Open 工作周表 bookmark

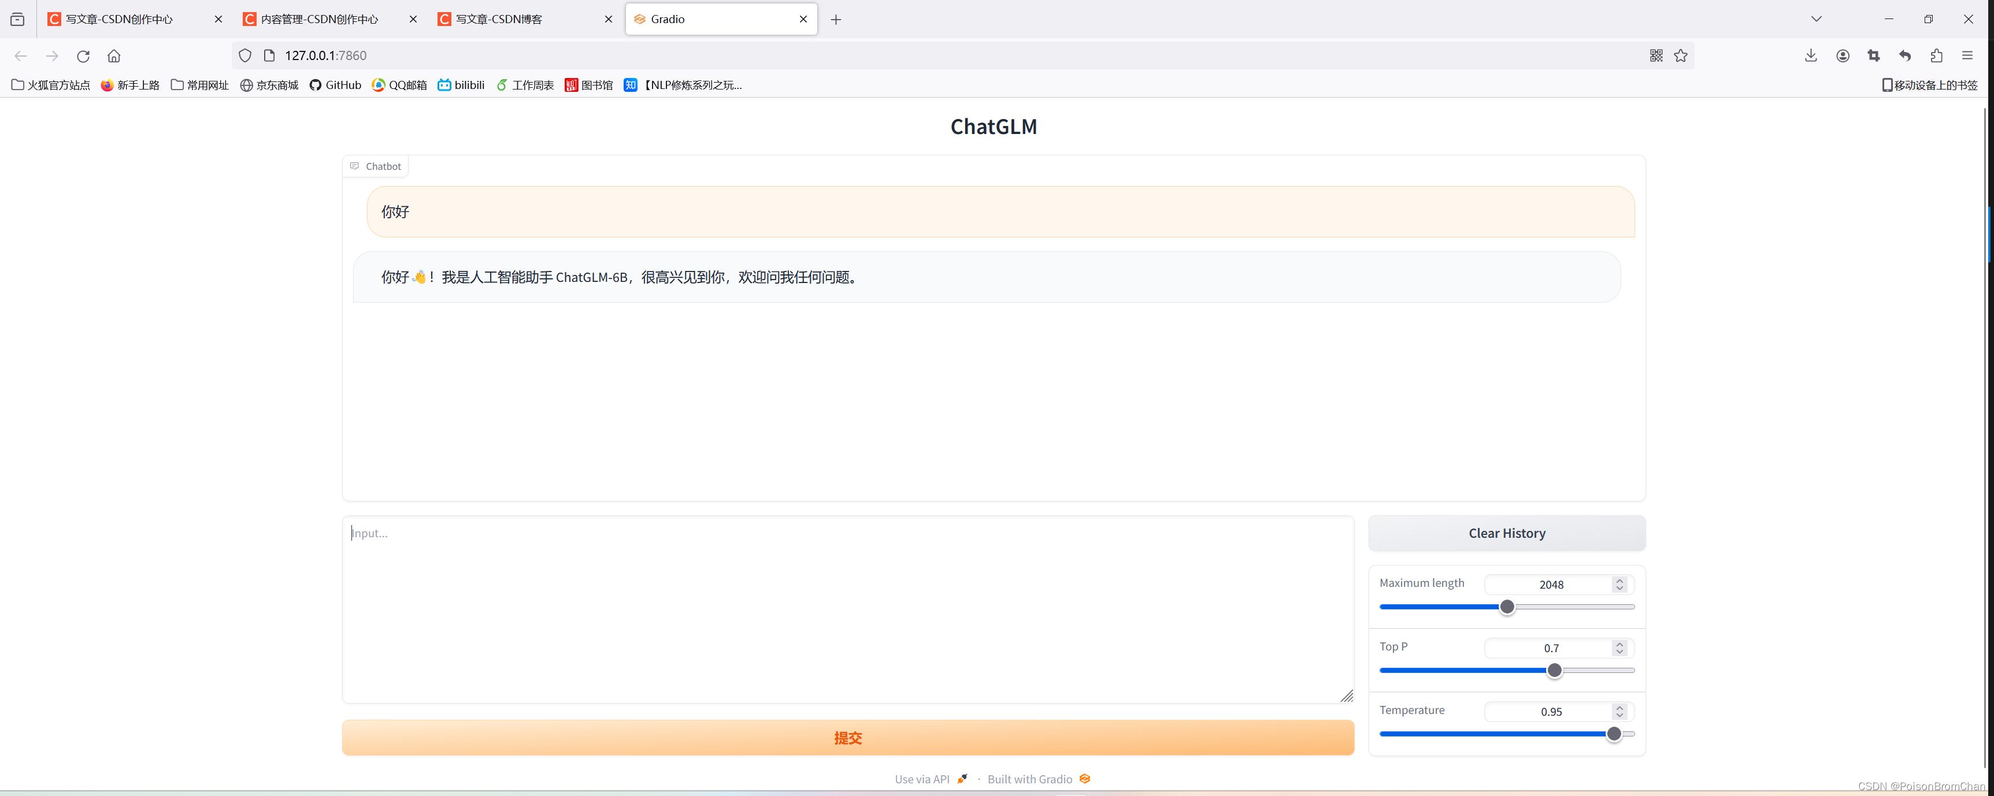coord(525,85)
